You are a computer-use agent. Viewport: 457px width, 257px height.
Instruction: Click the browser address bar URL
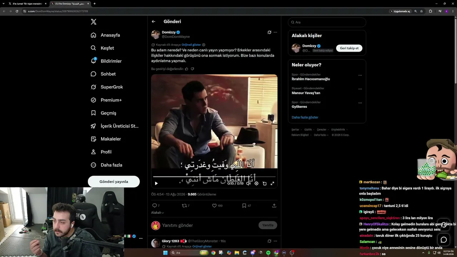click(58, 11)
